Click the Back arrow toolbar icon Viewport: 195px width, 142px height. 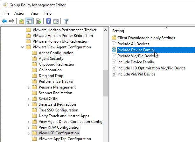pos(4,21)
